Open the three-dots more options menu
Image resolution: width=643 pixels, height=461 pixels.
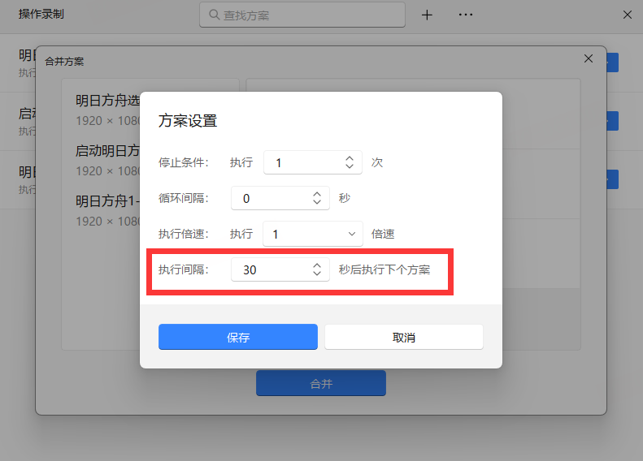466,15
